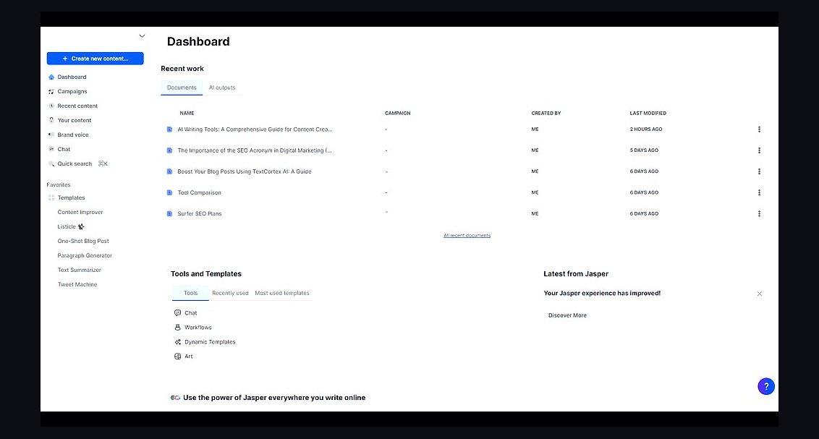The width and height of the screenshot is (819, 439).
Task: Click the sidebar Chat icon
Action: coord(51,149)
